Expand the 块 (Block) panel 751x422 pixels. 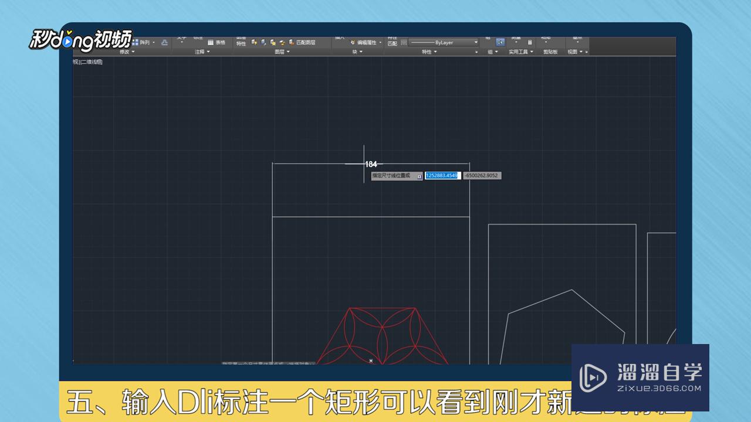(x=357, y=52)
